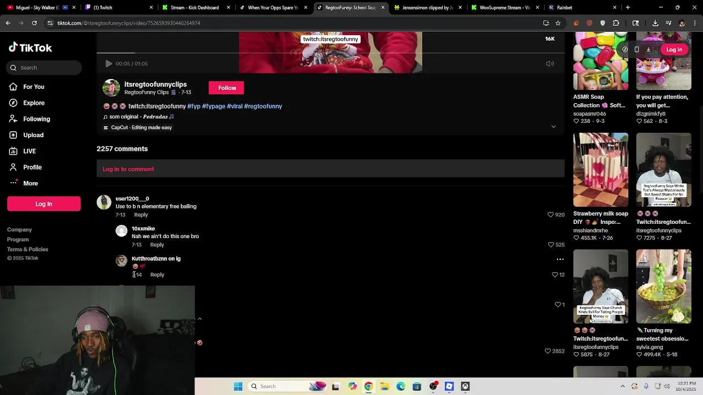Go back with browser back arrow
The image size is (703, 395).
pos(8,23)
